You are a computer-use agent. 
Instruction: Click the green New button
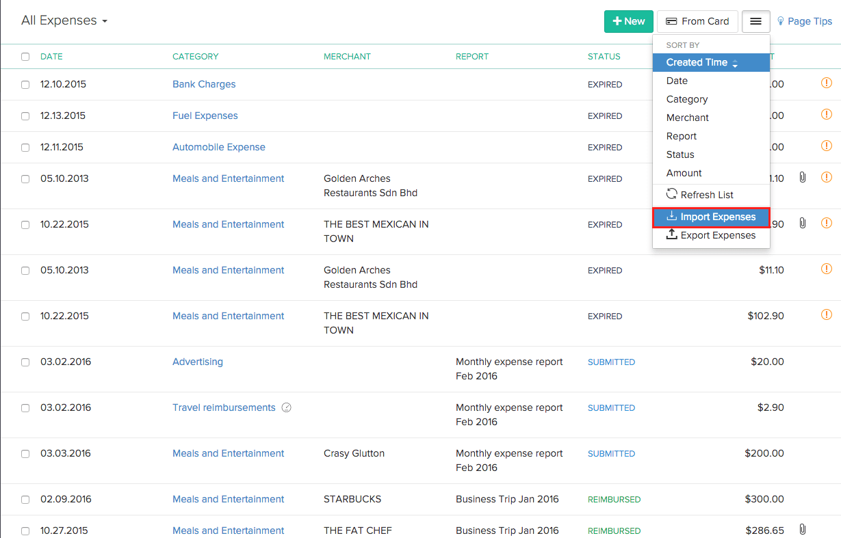[628, 21]
